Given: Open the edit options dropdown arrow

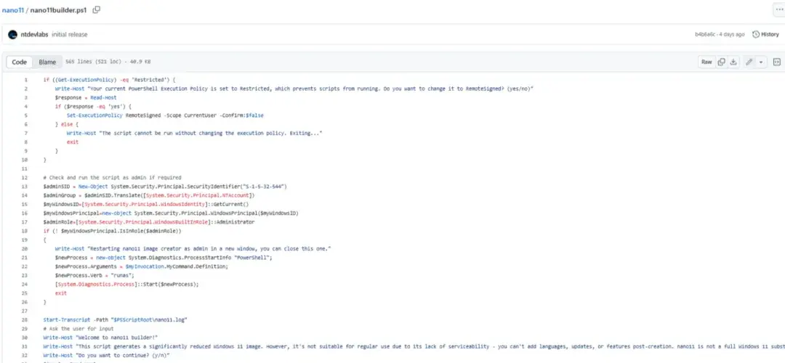Looking at the screenshot, I should tap(761, 62).
